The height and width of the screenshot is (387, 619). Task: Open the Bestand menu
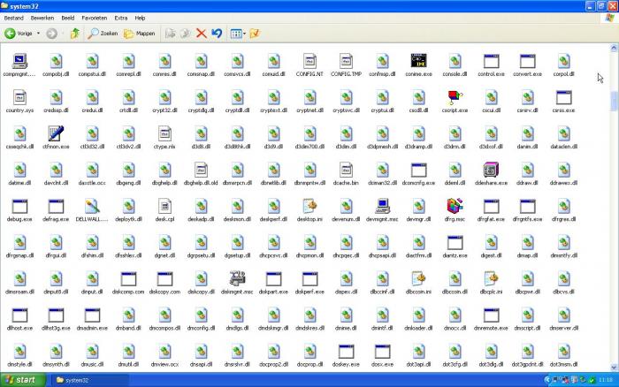click(x=14, y=18)
